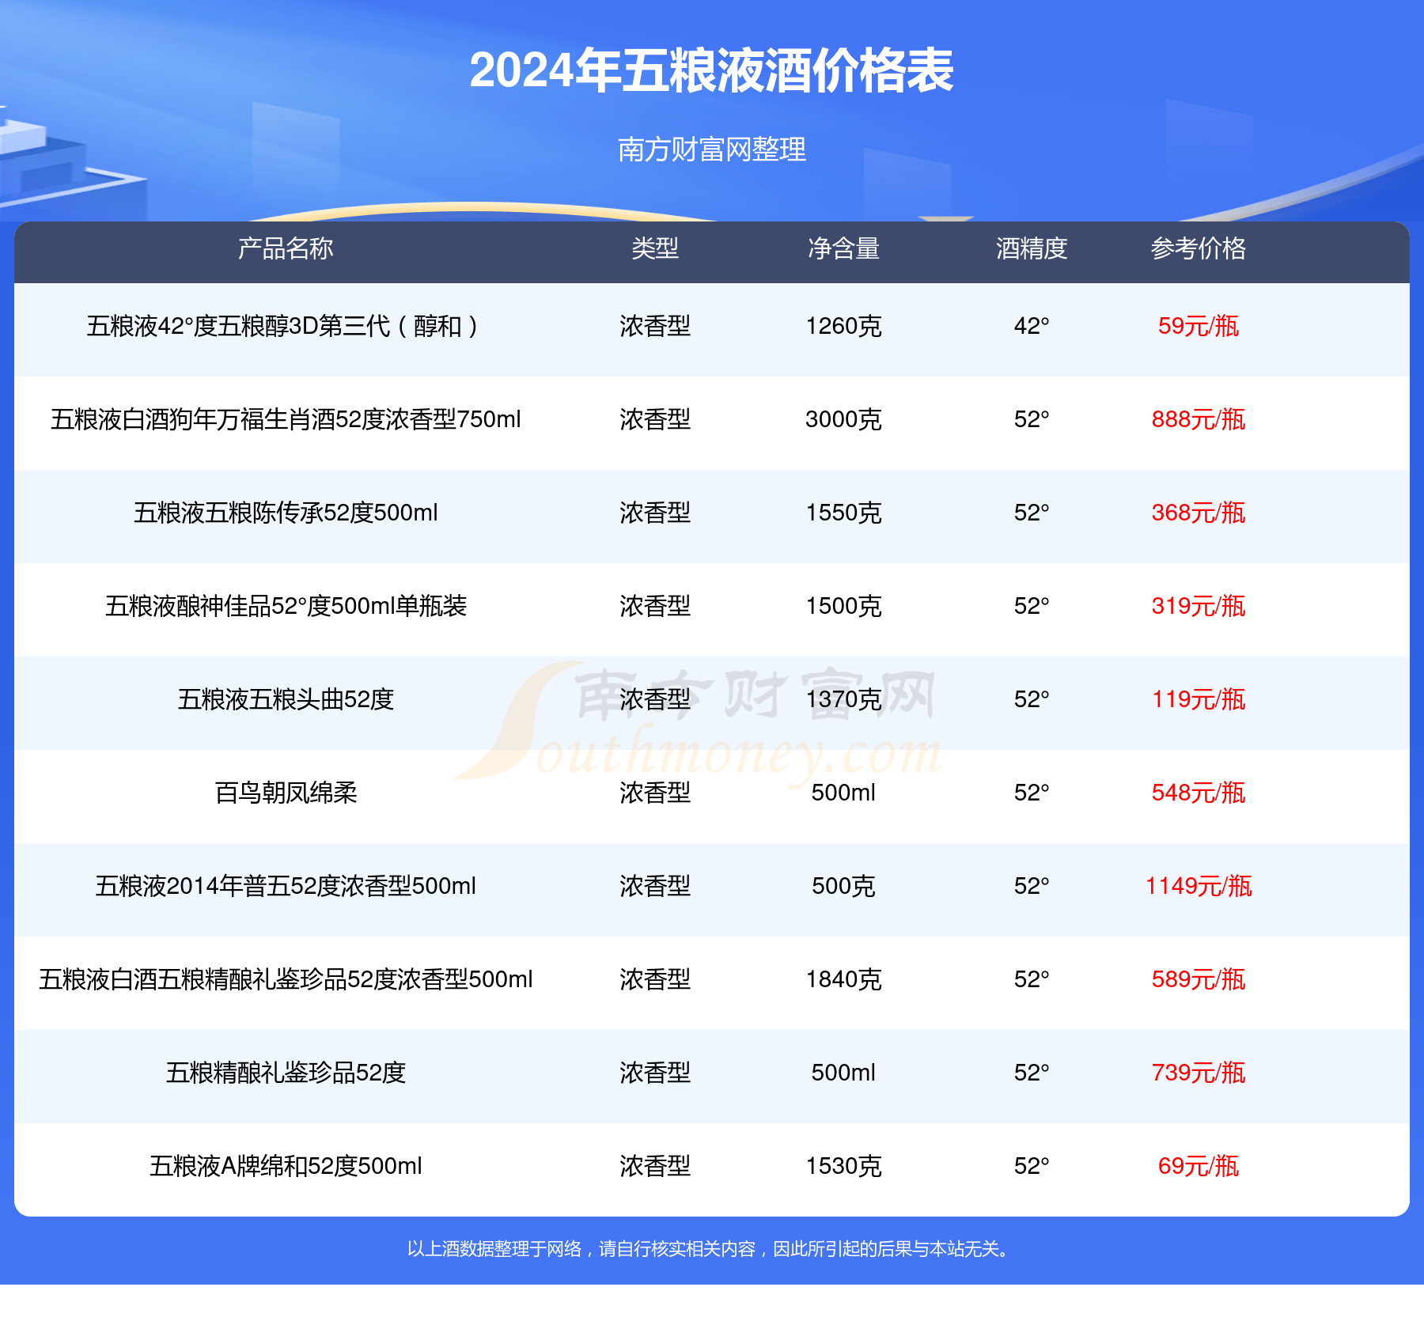Click the 酒精度 column header
This screenshot has height=1321, width=1424.
[1032, 248]
